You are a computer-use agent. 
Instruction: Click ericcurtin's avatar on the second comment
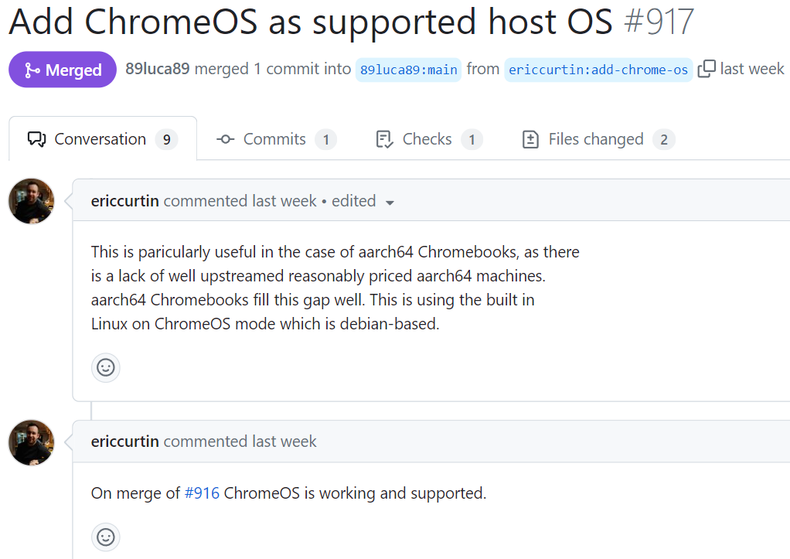(31, 443)
